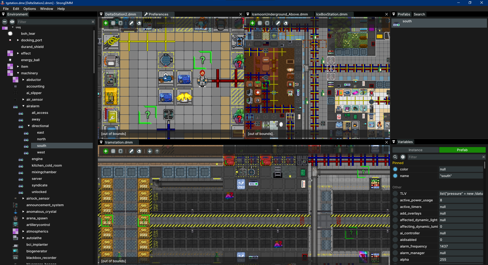The image size is (488, 265).
Task: Click the add tool in IcemoonUnderground toolbar
Action: [x=252, y=23]
